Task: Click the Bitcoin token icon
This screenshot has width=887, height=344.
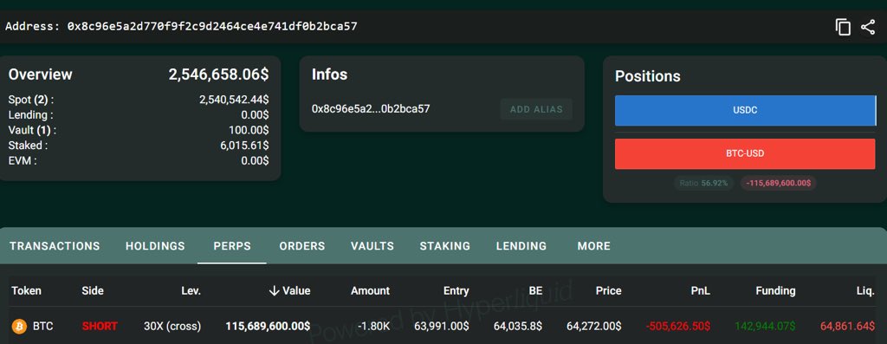Action: 19,327
